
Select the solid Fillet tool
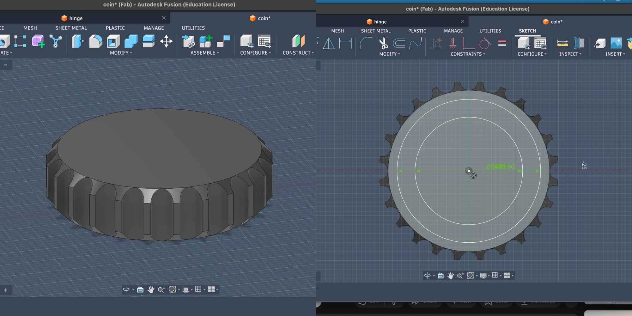click(x=95, y=41)
